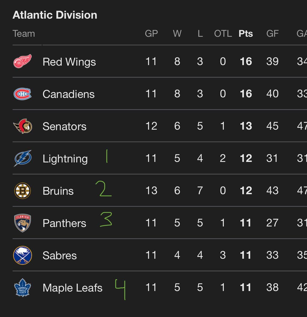Image resolution: width=307 pixels, height=317 pixels.
Task: Tap the Sabres team name
Action: point(60,256)
